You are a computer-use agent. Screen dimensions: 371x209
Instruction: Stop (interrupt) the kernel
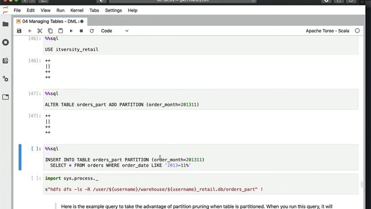coord(81,31)
